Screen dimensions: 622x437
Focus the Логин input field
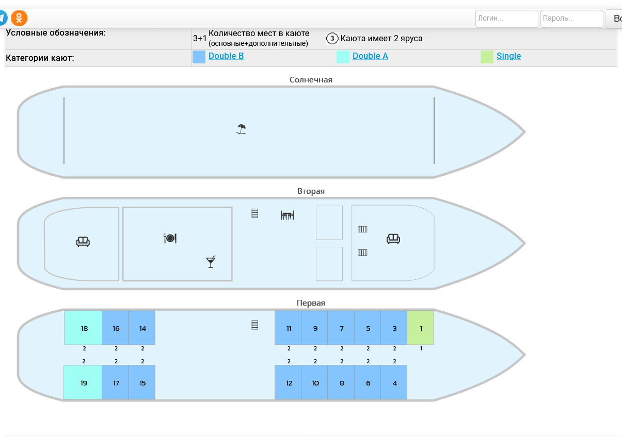tap(506, 19)
